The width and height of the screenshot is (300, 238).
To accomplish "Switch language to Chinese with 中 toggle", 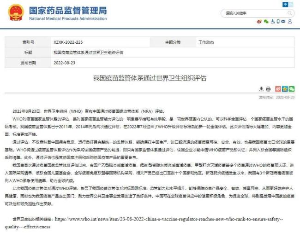I will [x=286, y=4].
